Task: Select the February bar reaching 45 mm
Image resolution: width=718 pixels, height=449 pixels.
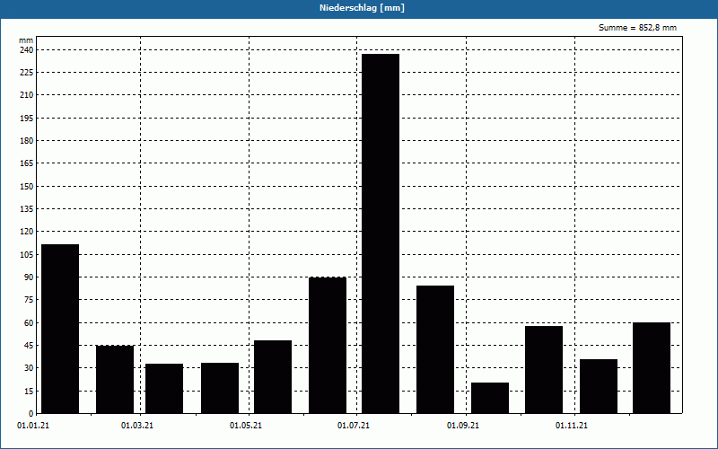Action: (115, 379)
